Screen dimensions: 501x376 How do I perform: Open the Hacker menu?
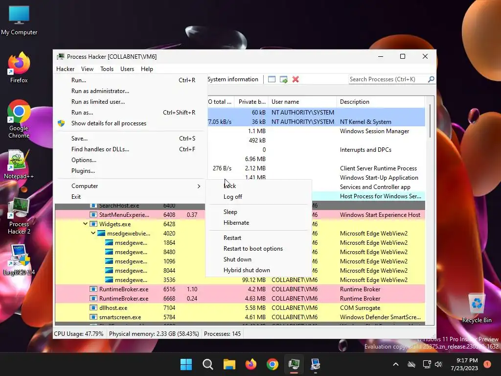coord(65,69)
